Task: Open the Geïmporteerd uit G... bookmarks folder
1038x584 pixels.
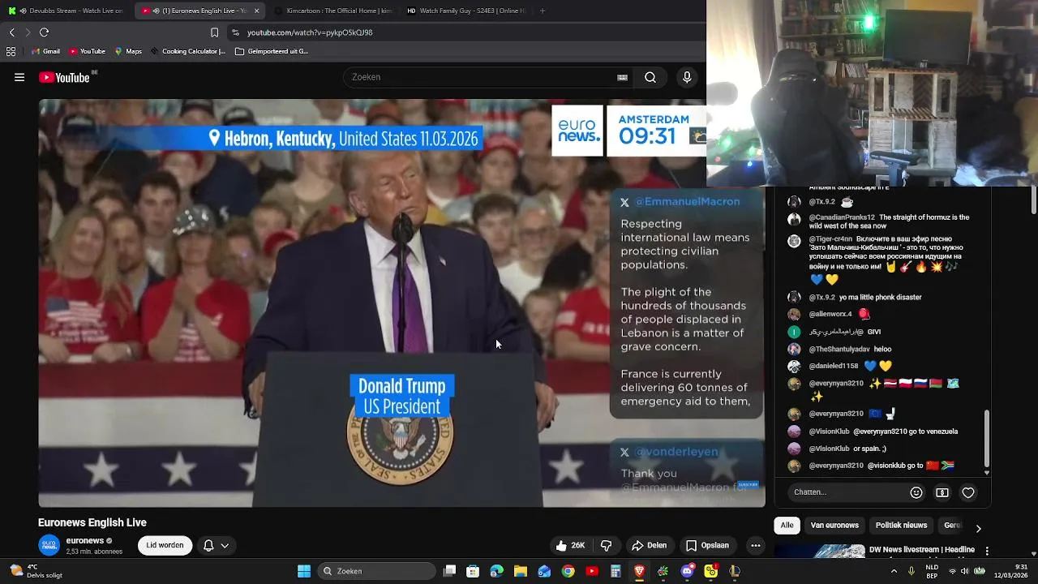Action: point(272,51)
